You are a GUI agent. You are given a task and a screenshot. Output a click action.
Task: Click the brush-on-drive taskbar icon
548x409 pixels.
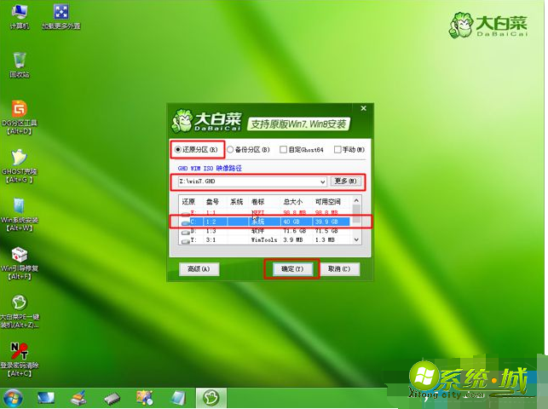(x=79, y=398)
